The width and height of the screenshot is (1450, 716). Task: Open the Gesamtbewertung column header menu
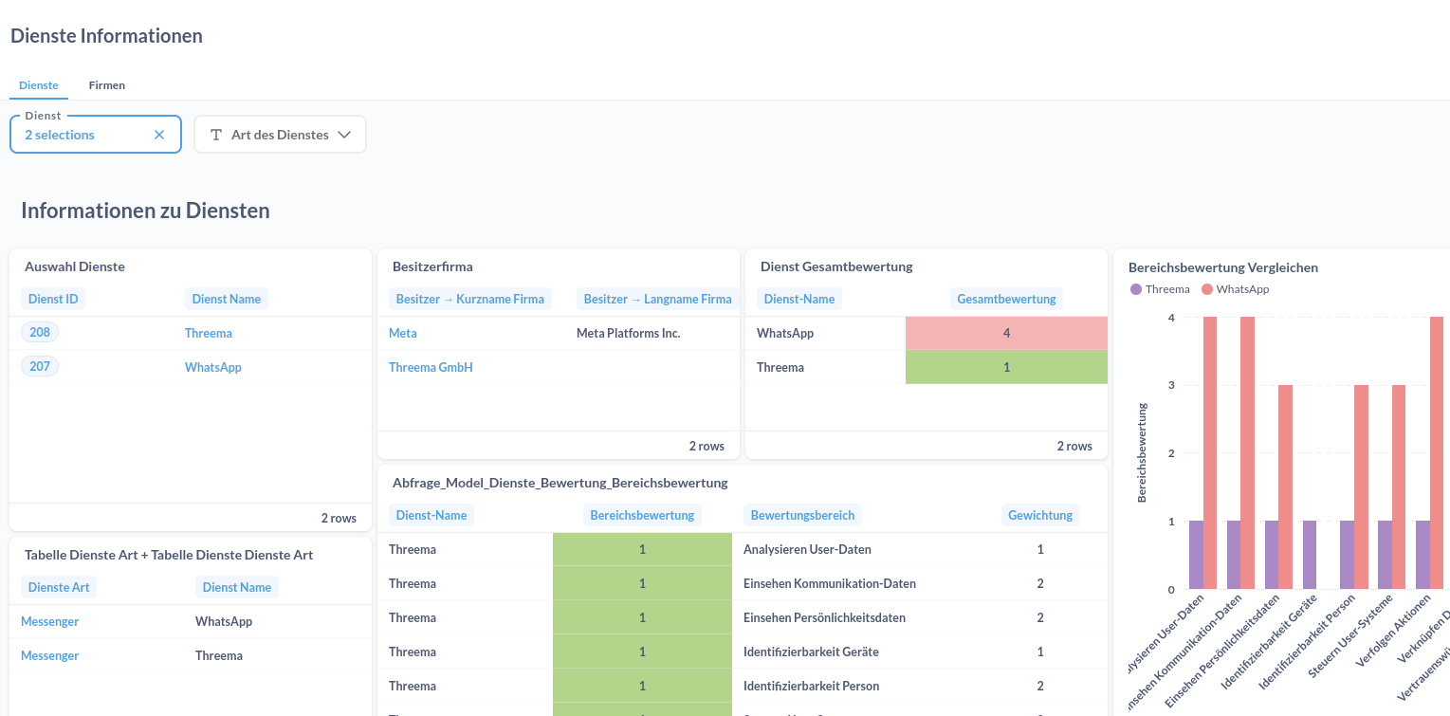(1006, 299)
